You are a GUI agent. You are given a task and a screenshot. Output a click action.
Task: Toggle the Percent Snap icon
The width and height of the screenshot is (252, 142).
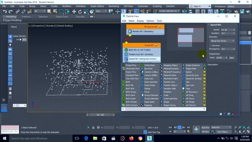coord(143,11)
